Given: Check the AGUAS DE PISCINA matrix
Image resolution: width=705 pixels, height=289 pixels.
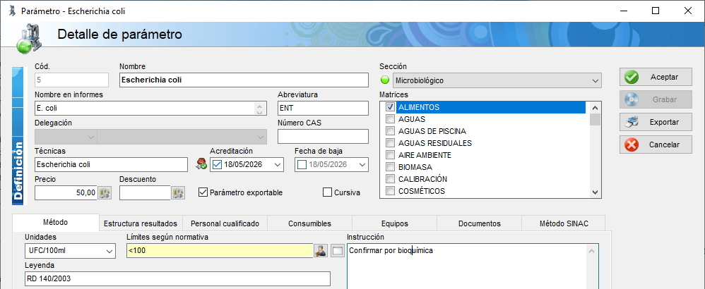Looking at the screenshot, I should coord(390,131).
